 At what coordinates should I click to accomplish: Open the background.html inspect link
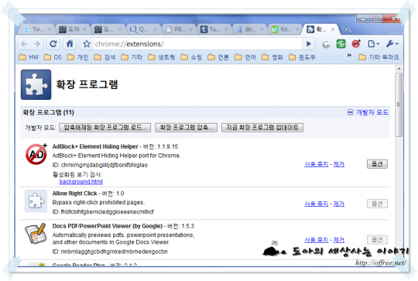click(81, 182)
